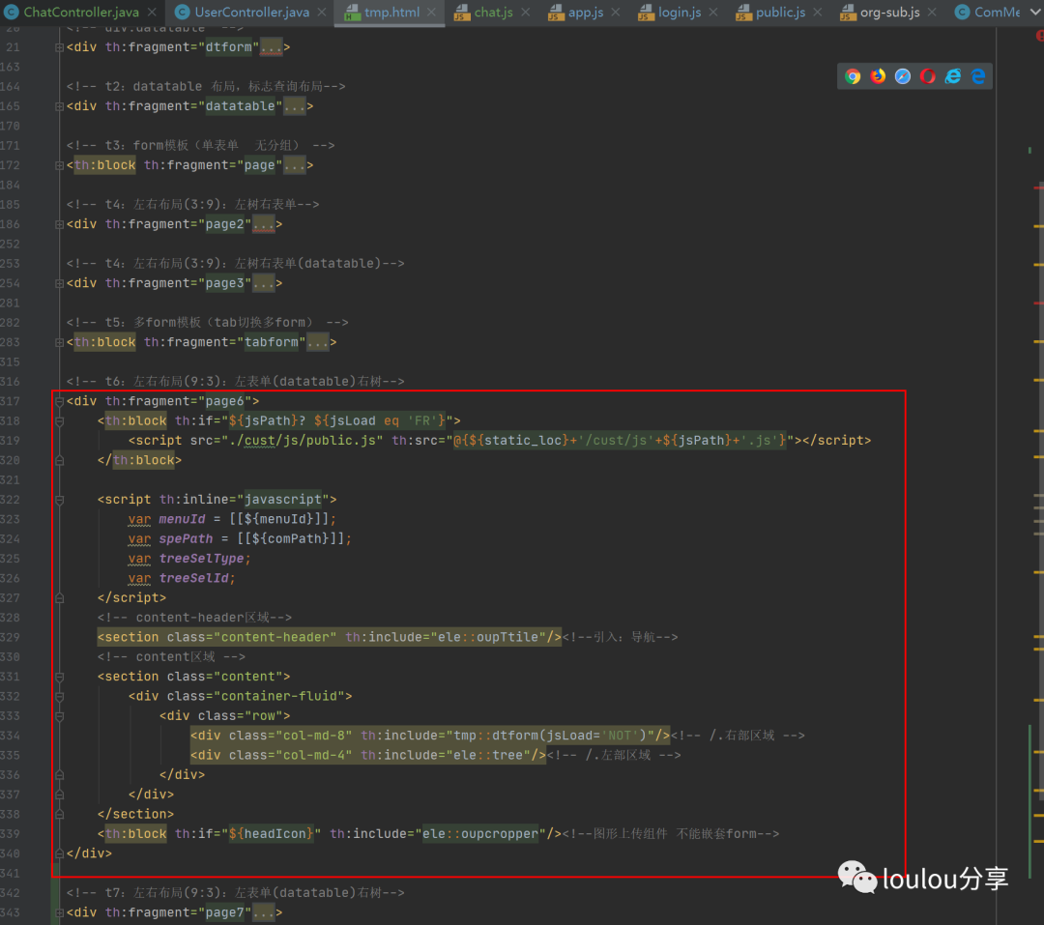The height and width of the screenshot is (925, 1044).
Task: Collapse container-fluid div on line 332
Action: [59, 697]
